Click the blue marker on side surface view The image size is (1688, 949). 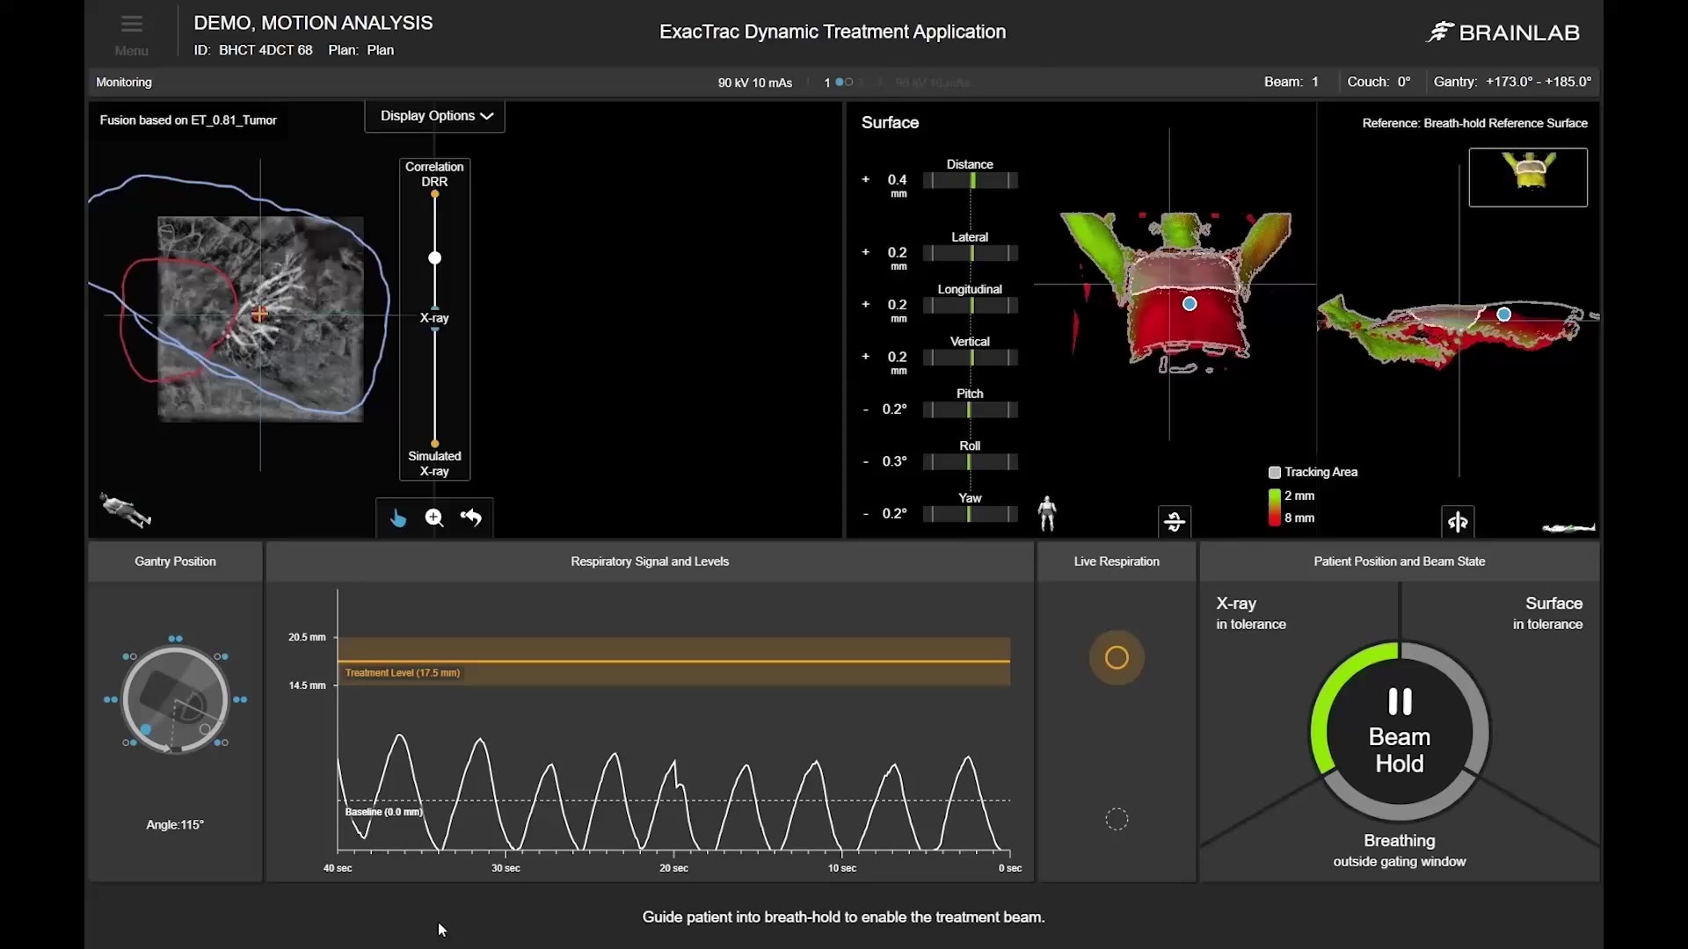pyautogui.click(x=1504, y=315)
